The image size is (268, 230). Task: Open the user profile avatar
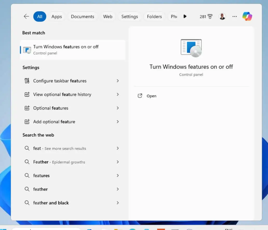pyautogui.click(x=222, y=16)
